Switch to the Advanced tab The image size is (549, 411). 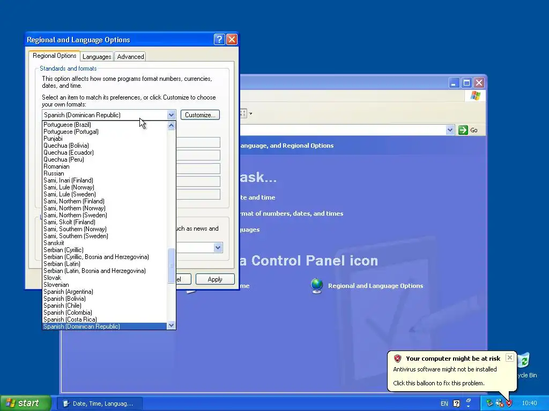click(x=130, y=57)
